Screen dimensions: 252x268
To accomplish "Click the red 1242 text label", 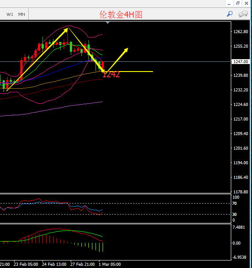I will (111, 75).
